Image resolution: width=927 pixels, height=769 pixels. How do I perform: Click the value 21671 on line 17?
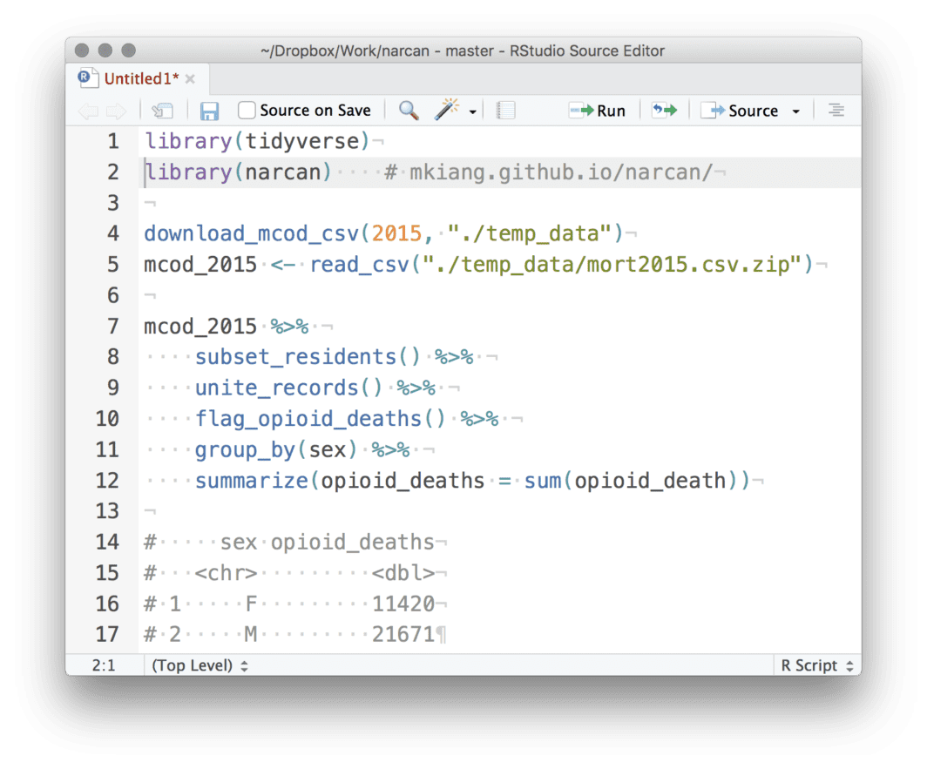403,634
